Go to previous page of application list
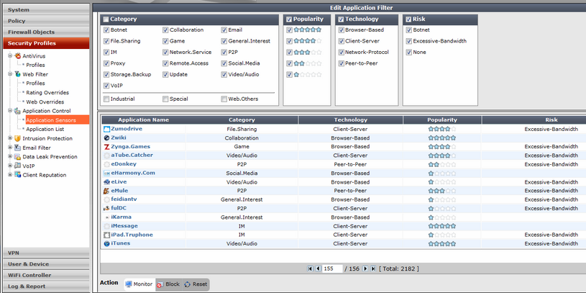Image resolution: width=586 pixels, height=293 pixels. click(x=318, y=269)
